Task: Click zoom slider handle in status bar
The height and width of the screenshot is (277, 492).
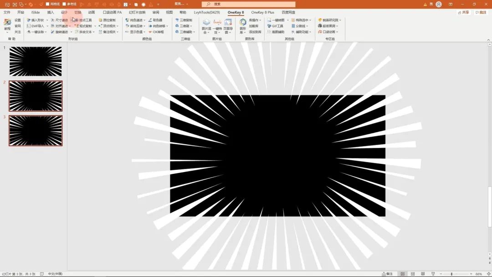Action: tap(451, 274)
